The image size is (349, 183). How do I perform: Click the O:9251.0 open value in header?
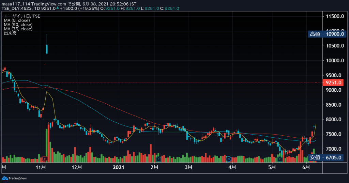point(110,9)
